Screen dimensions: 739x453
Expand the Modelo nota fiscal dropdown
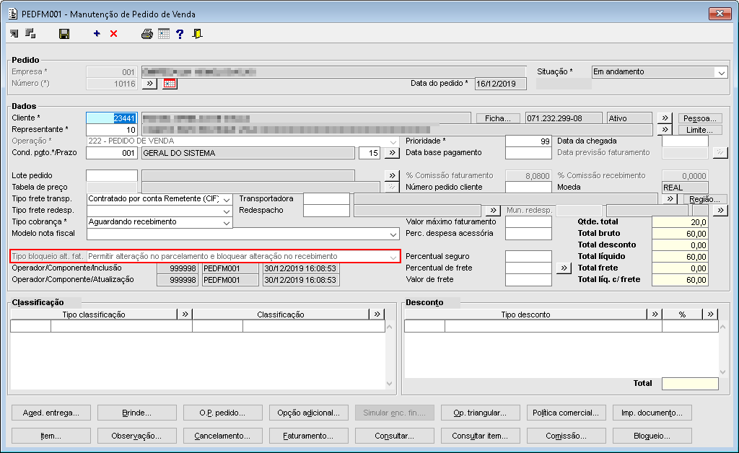393,234
